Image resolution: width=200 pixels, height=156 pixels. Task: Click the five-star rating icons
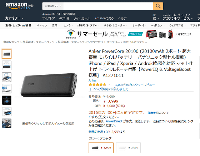(x=97, y=84)
